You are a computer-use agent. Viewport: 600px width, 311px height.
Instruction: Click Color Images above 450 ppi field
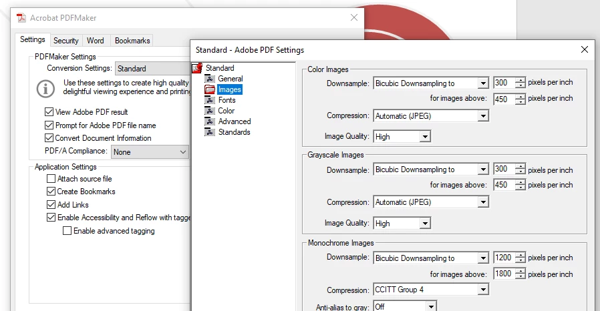504,99
